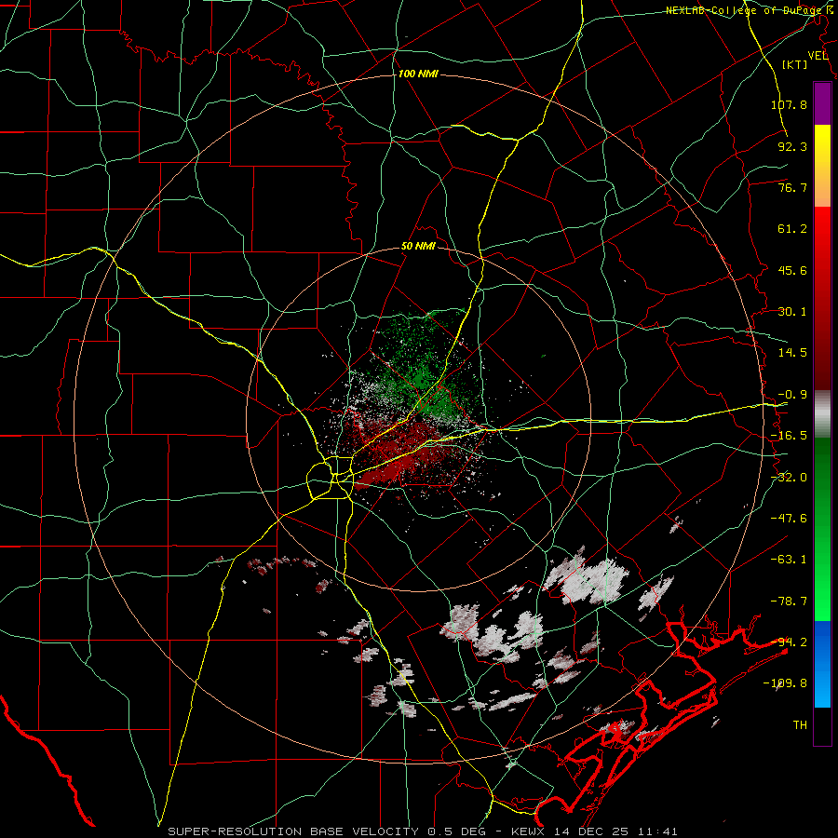The height and width of the screenshot is (838, 838).
Task: Select the 30.1 scale value
Action: [792, 312]
